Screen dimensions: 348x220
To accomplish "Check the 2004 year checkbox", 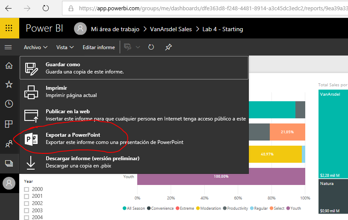I will (27, 217).
